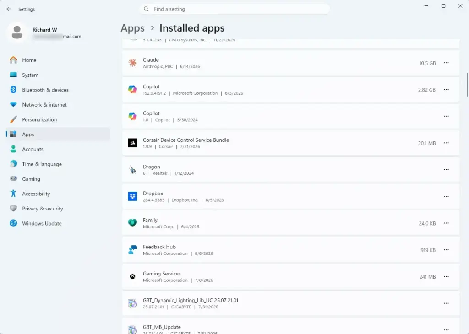Screen dimensions: 469x334
Task: Select the Dropbox app name
Action: [x=153, y=193]
